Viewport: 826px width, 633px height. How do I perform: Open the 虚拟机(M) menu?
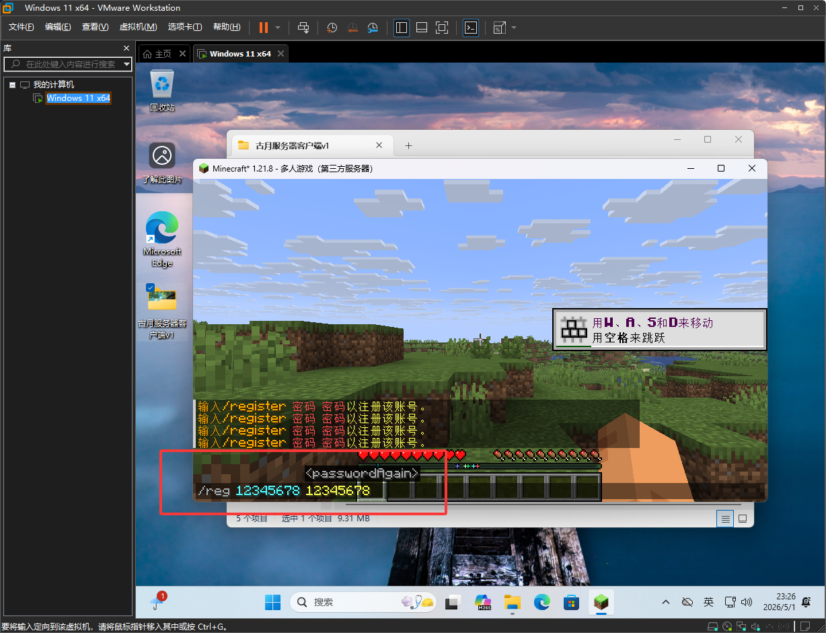[x=138, y=27]
